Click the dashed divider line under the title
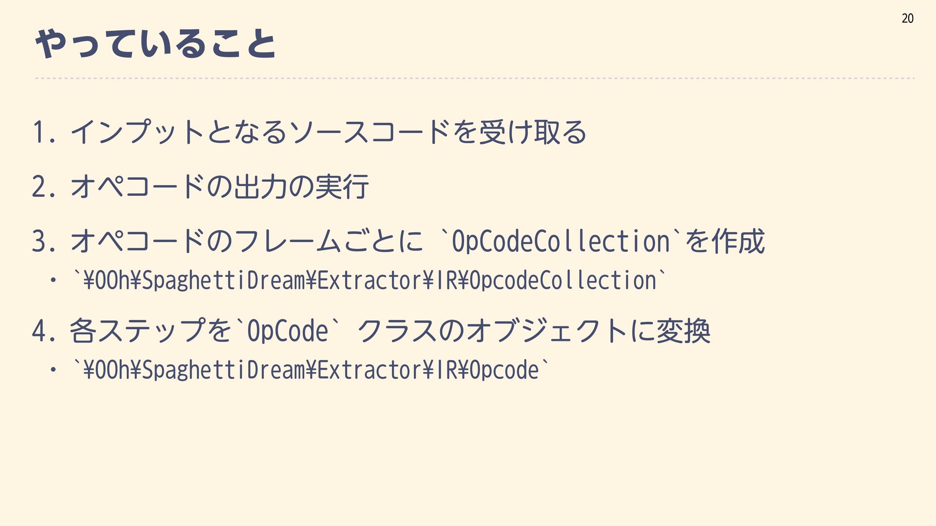The image size is (936, 526). (475, 78)
